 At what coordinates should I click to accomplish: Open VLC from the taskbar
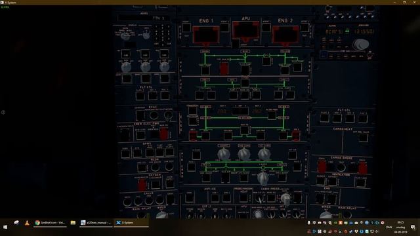tap(27, 223)
